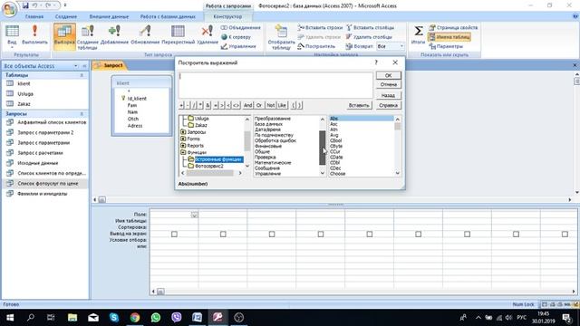
Task: Select the Выборка query type
Action: 64,36
